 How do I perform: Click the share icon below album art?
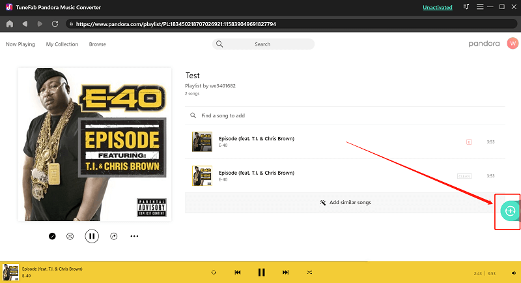click(114, 236)
